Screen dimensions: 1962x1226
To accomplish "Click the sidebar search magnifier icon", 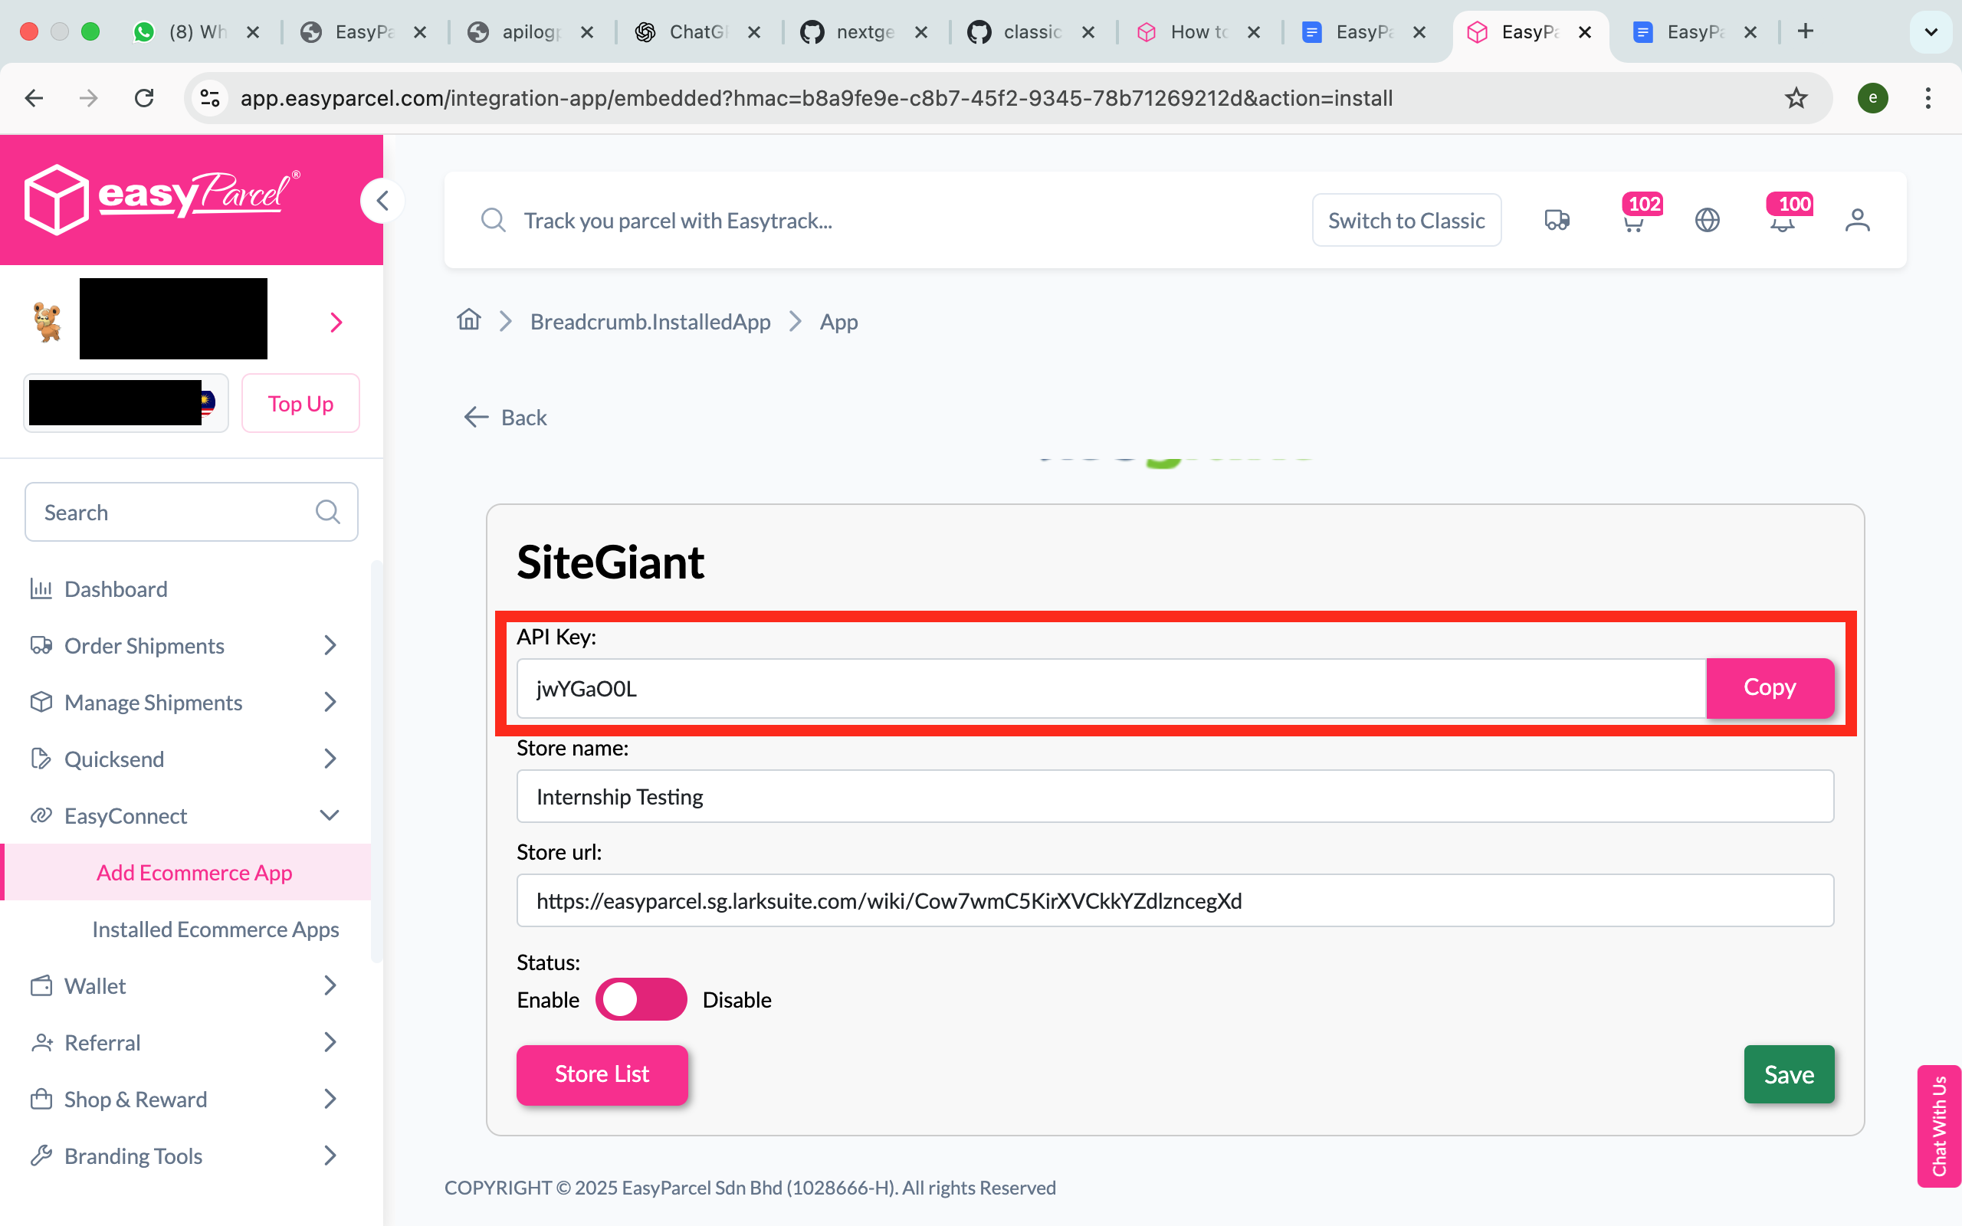I will [327, 512].
